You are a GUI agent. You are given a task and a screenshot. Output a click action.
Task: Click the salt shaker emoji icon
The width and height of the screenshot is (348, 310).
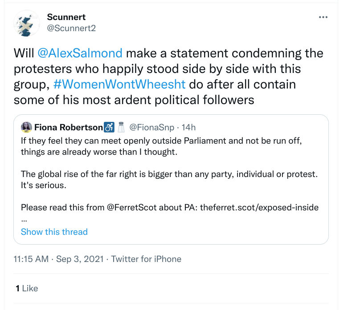click(x=120, y=128)
